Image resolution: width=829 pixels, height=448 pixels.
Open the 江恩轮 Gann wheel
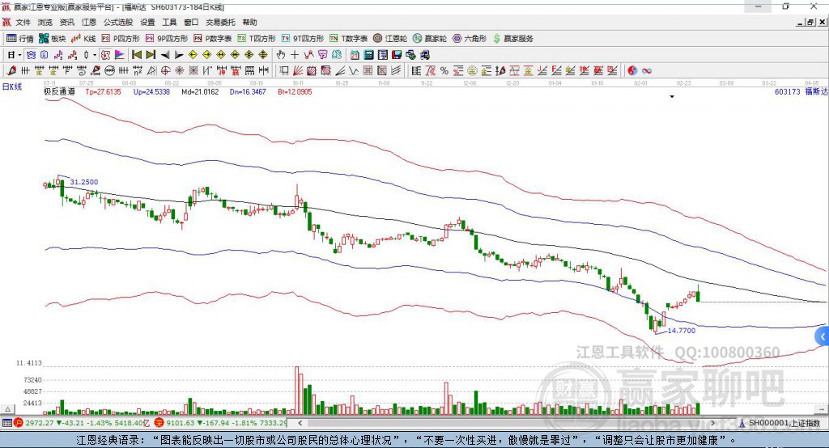390,39
